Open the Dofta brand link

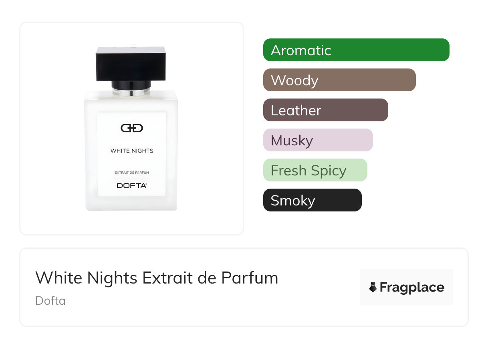click(x=50, y=300)
